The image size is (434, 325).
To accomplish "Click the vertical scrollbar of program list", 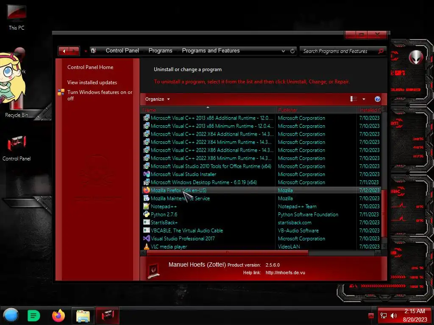I will point(384,213).
